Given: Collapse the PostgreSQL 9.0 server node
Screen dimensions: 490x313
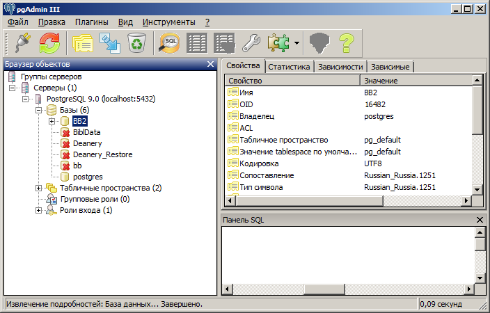Looking at the screenshot, I should tap(25, 99).
